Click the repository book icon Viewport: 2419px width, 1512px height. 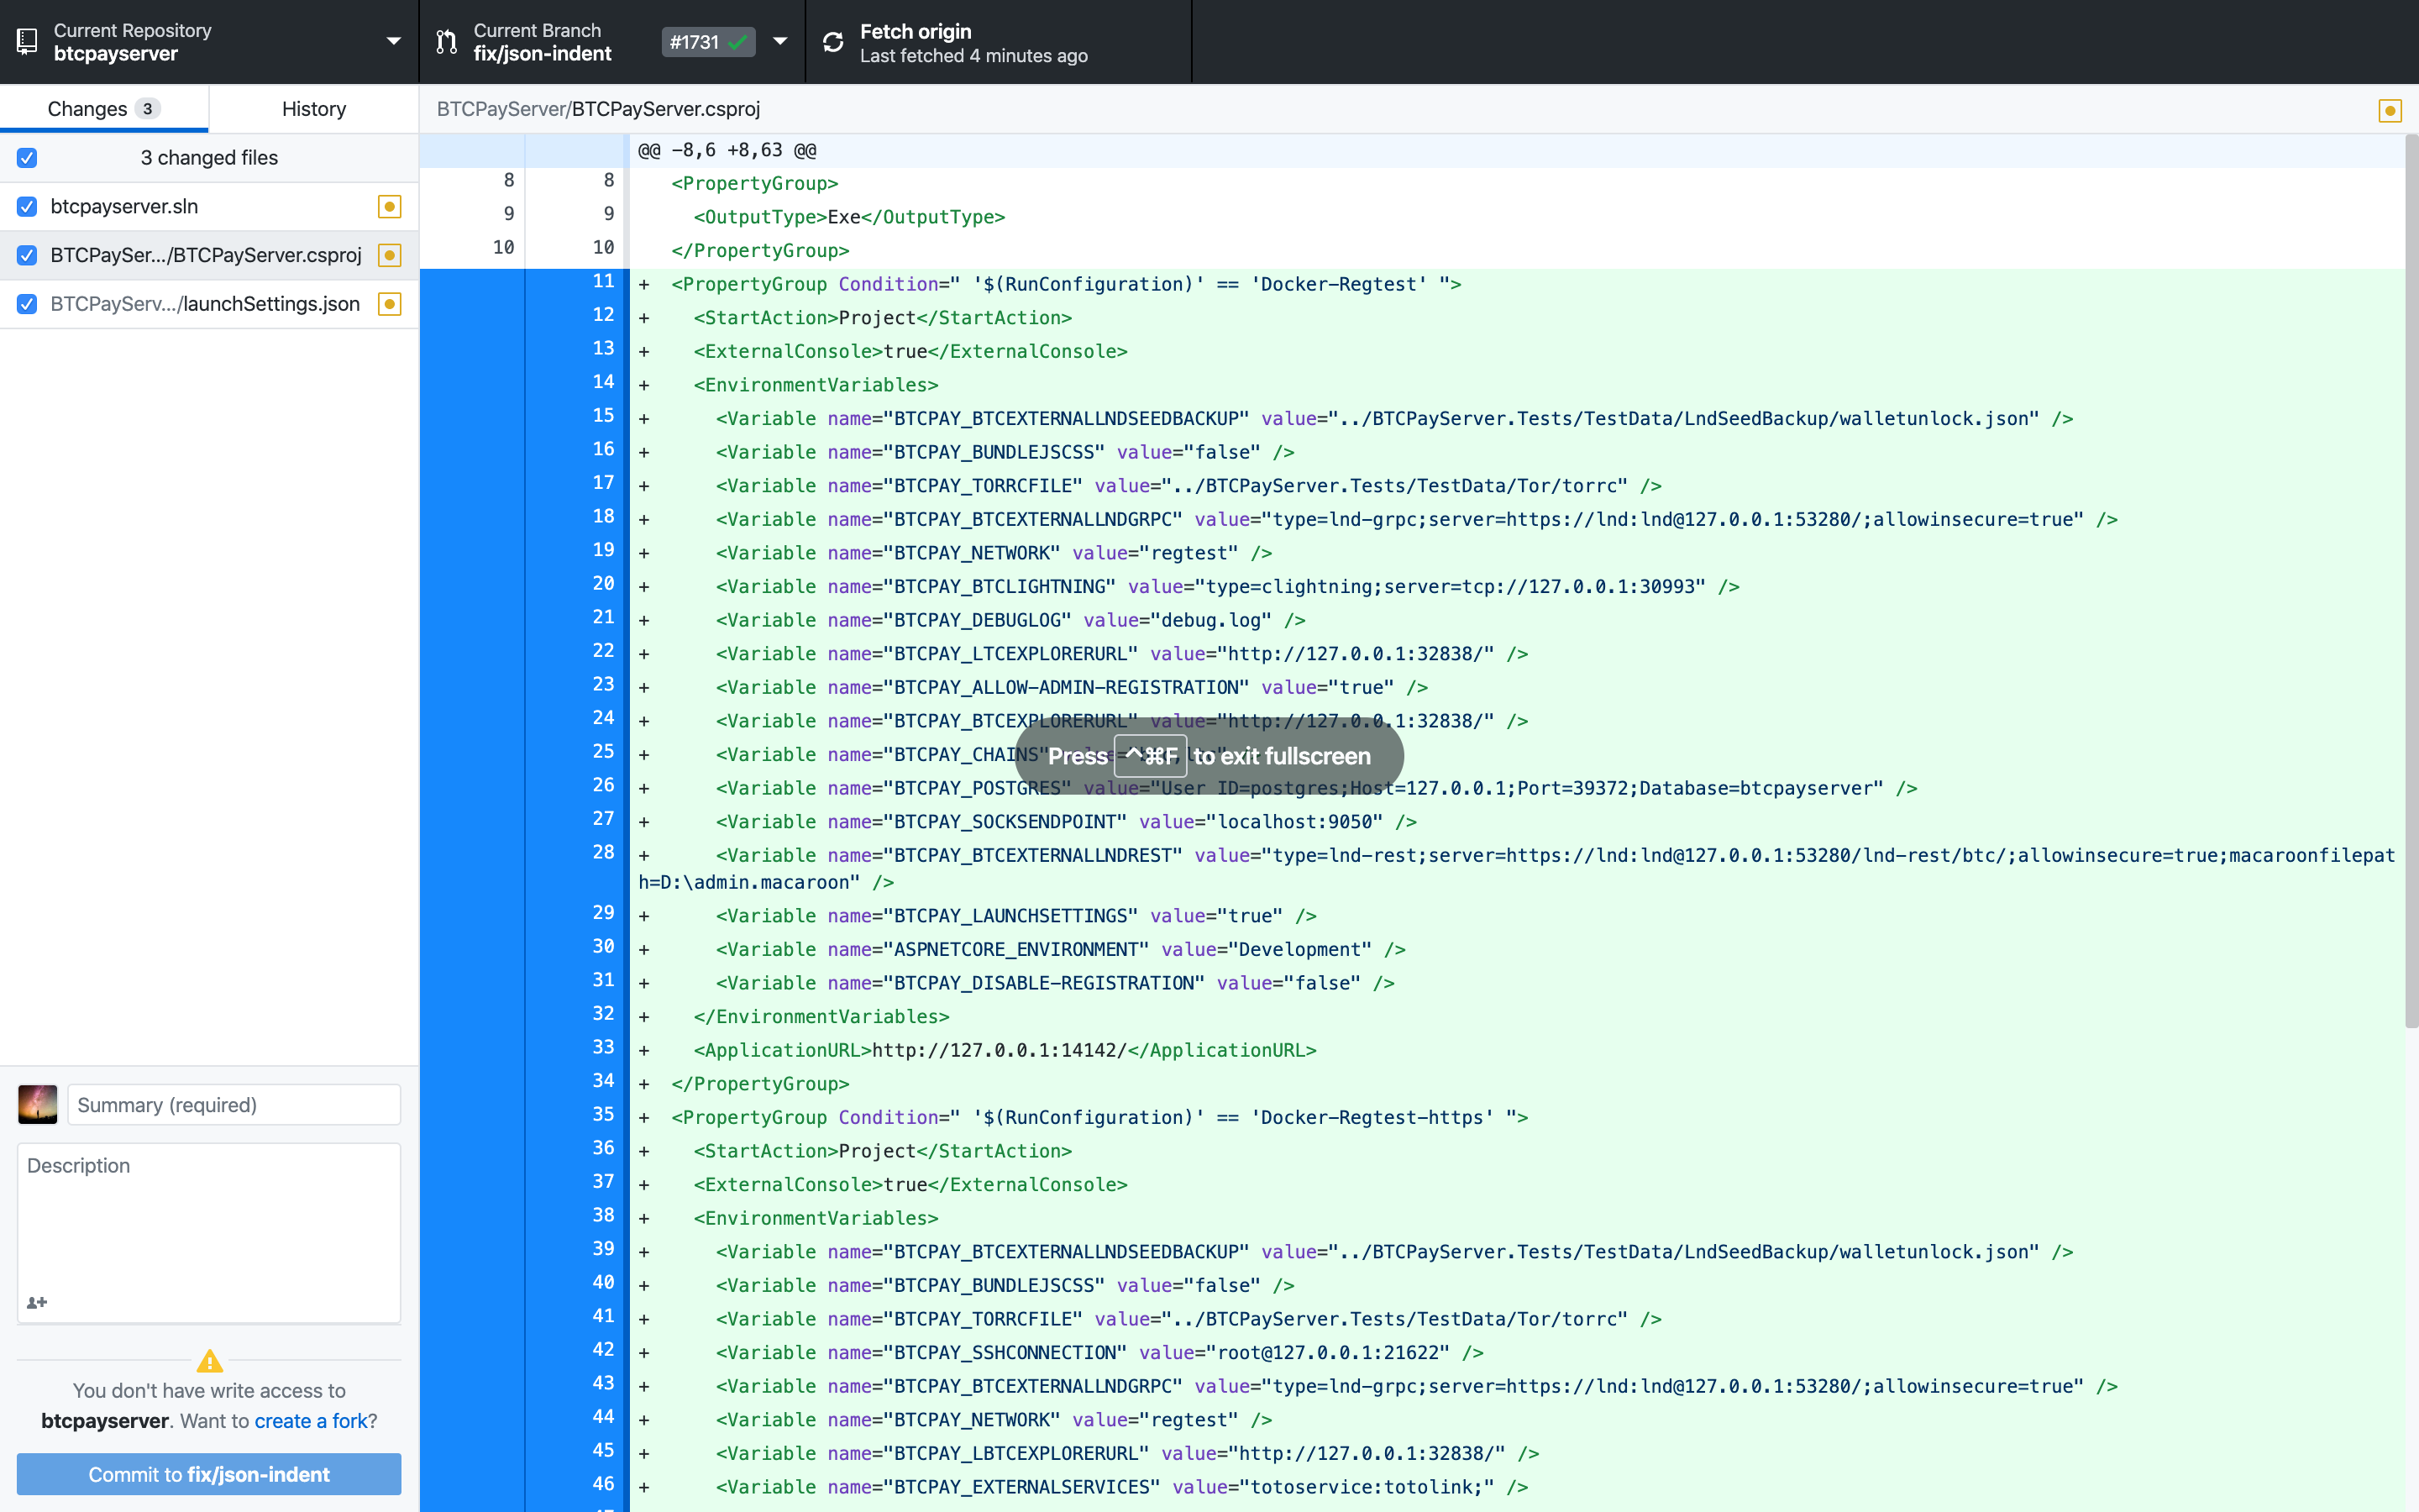pos(27,41)
